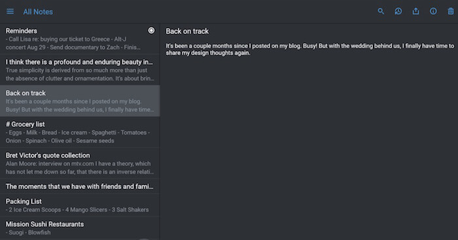The image size is (458, 240).
Task: Select the profound and enduring beauty note
Action: 80,70
